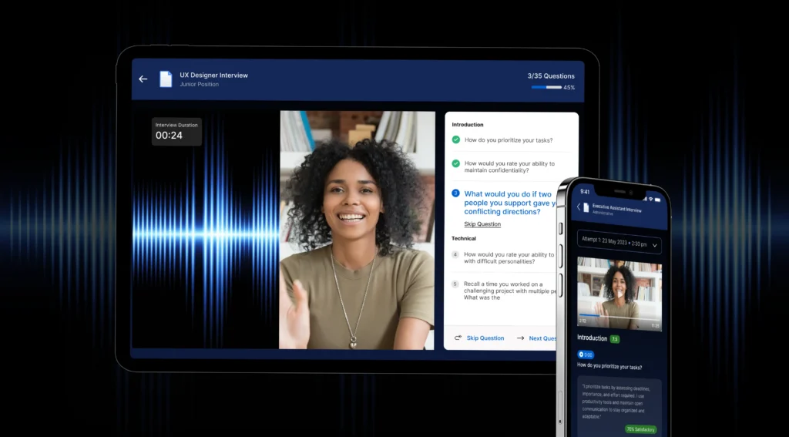Go back using the tablet's back arrow
789x437 pixels.
(143, 79)
